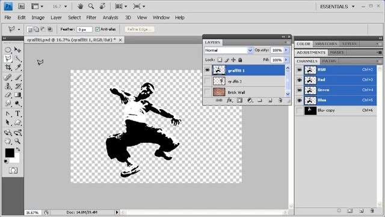Open the Layer menu
The width and height of the screenshot is (385, 217).
(x=56, y=17)
